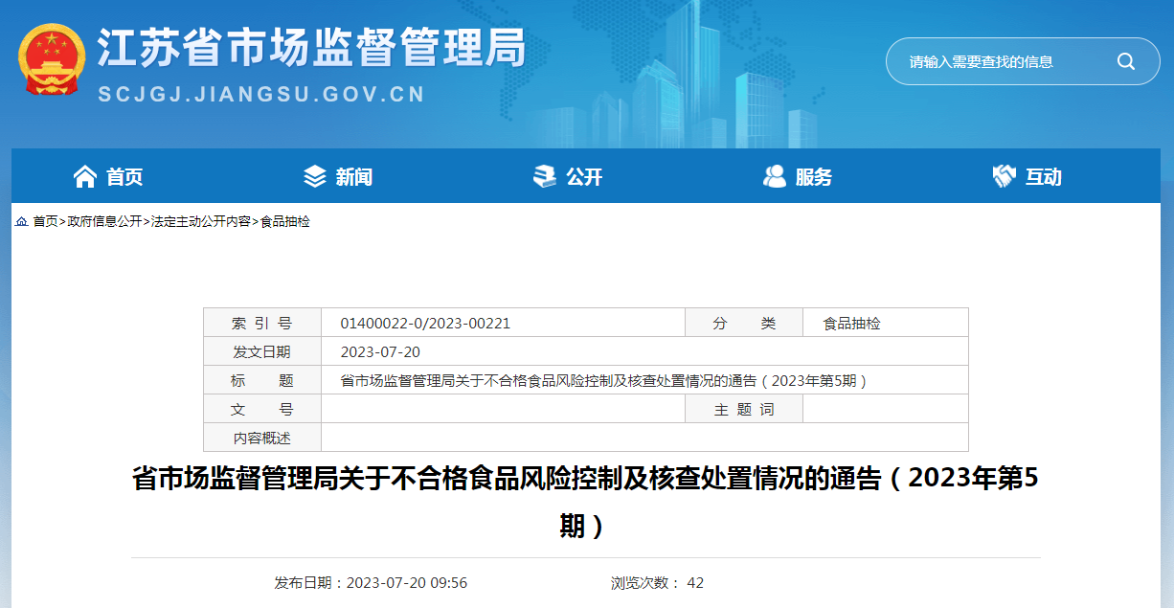The image size is (1174, 608).
Task: Click the 索引号 label cell
Action: [262, 323]
